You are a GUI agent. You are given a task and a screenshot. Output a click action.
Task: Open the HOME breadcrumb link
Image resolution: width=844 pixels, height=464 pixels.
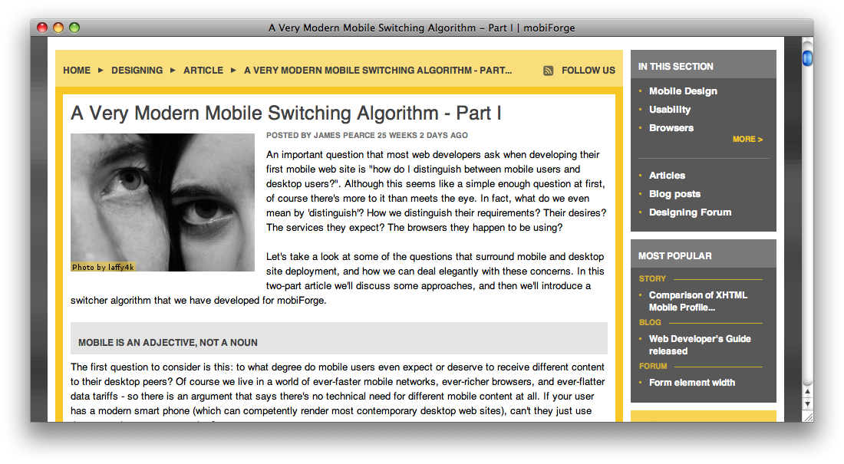(77, 71)
